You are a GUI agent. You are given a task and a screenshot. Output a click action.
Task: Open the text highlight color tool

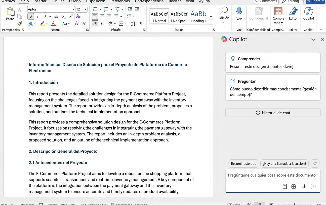click(43, 24)
